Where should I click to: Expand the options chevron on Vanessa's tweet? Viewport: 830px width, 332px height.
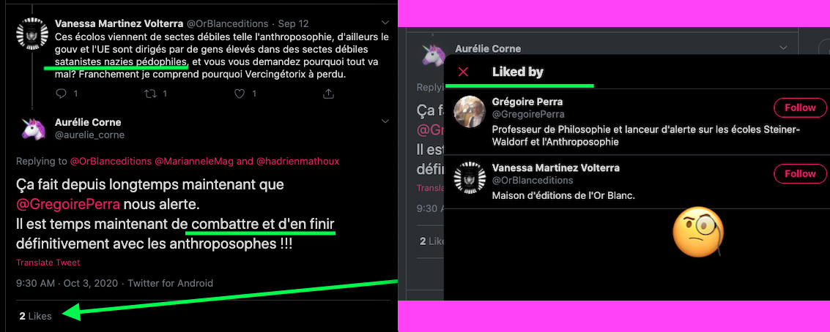[386, 22]
